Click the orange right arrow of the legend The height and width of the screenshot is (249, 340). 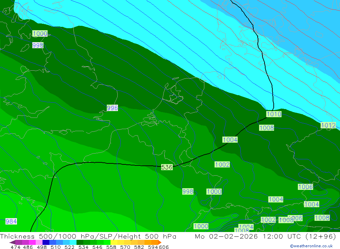[159, 242]
